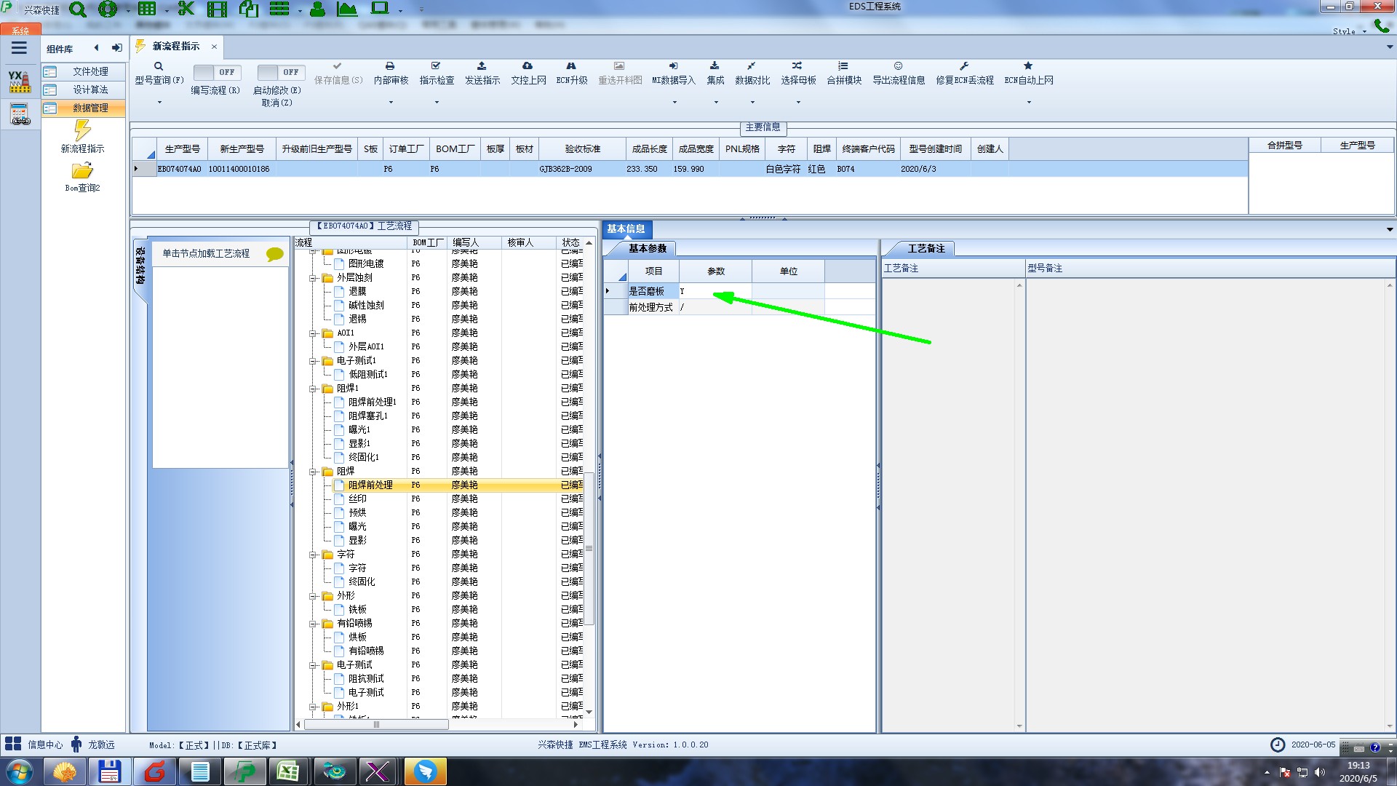Switch to the 工艺备注 tab
The height and width of the screenshot is (786, 1397).
pyautogui.click(x=926, y=249)
